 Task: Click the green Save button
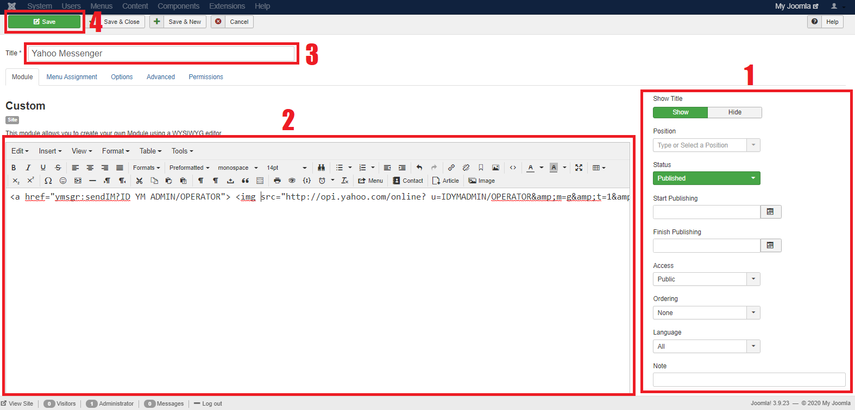point(45,22)
